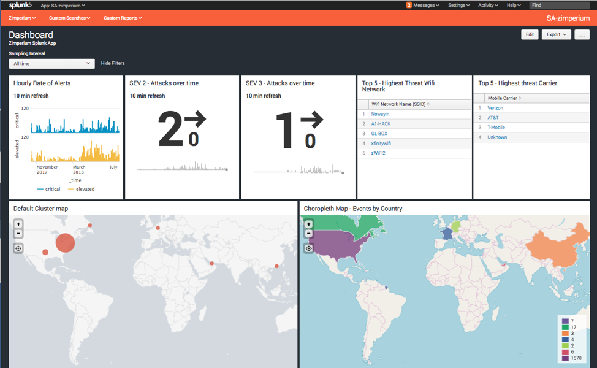Open the xfinitywifi network link
The width and height of the screenshot is (597, 368).
point(381,144)
